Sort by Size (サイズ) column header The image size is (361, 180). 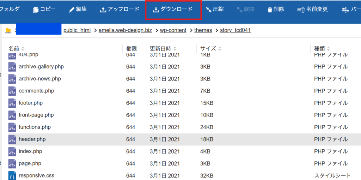(x=208, y=48)
